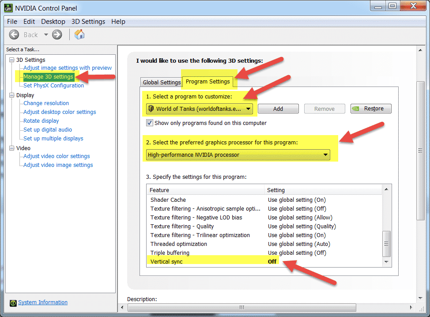This screenshot has width=430, height=317.
Task: Select the Threaded optimization row
Action: pyautogui.click(x=264, y=244)
